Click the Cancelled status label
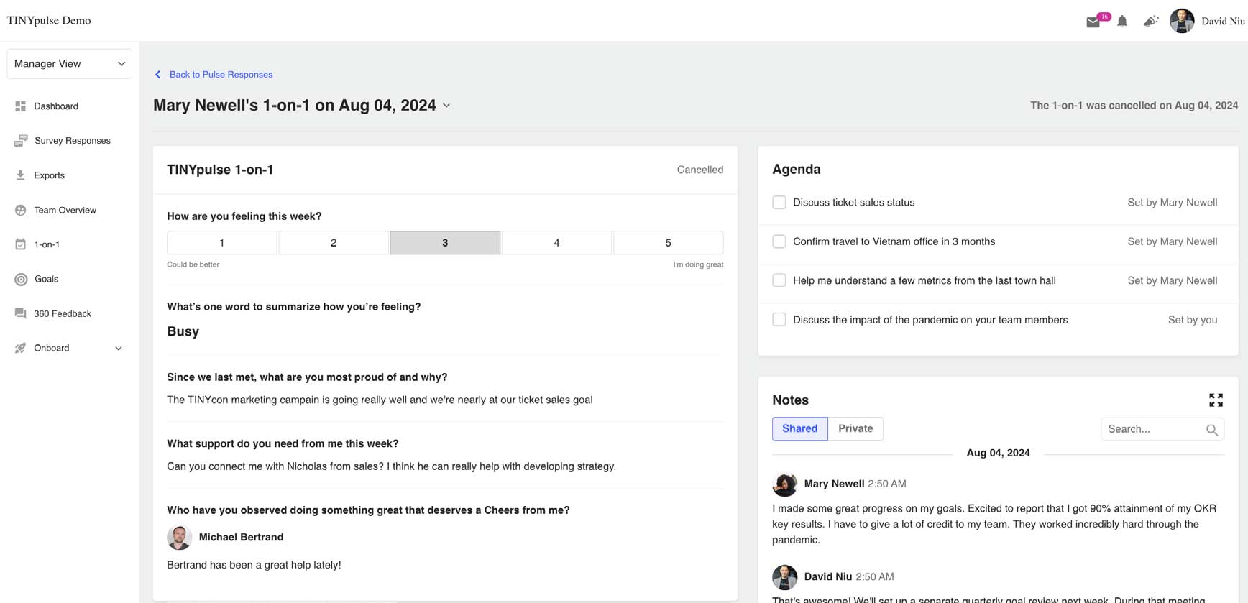 tap(699, 170)
